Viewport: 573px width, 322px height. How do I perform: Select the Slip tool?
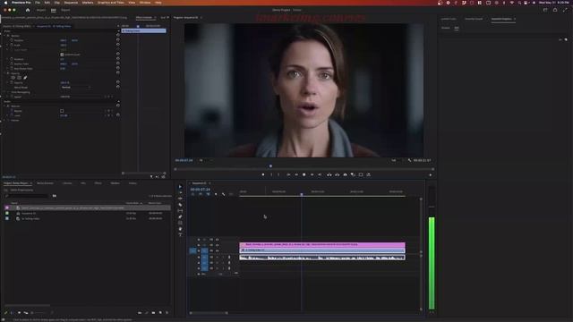(180, 211)
